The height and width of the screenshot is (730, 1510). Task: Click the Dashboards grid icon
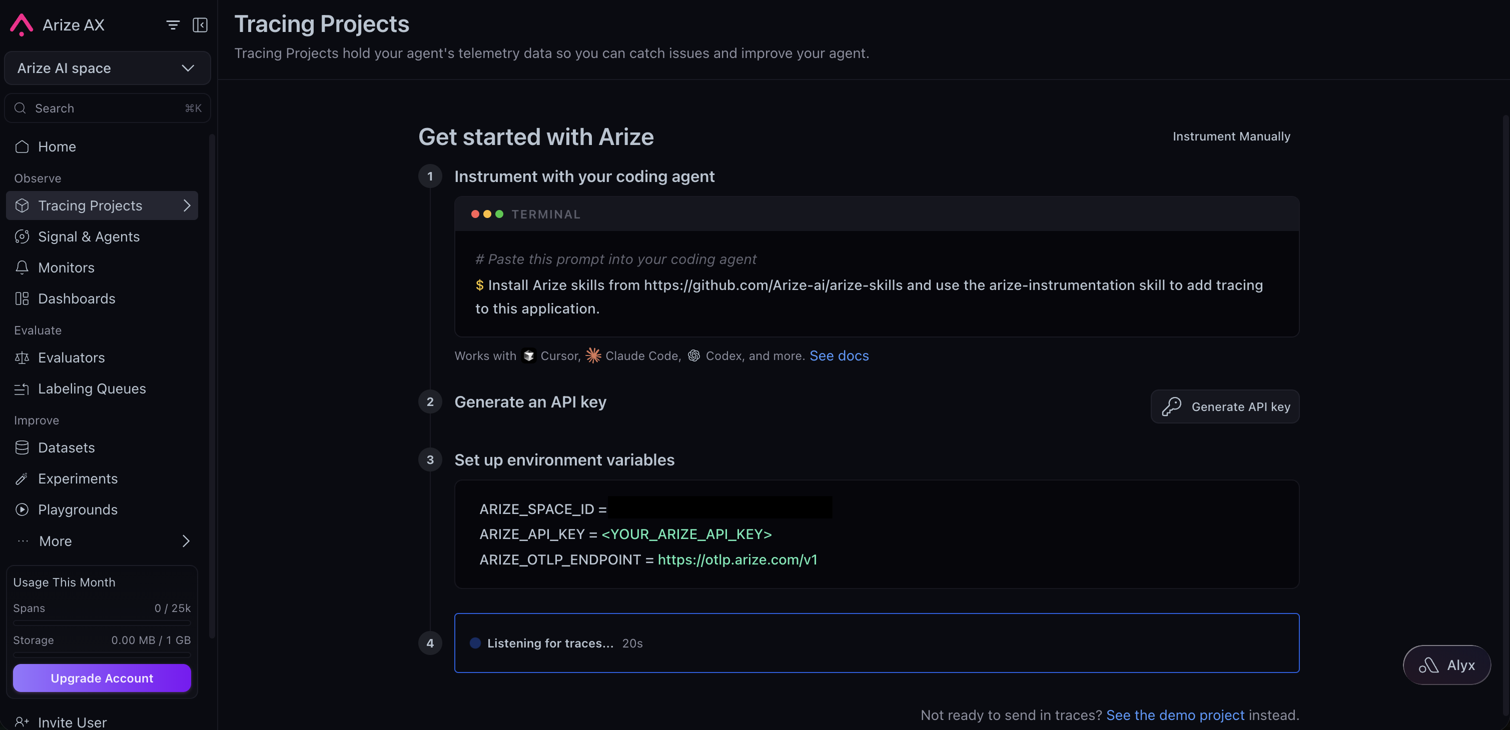pos(23,299)
